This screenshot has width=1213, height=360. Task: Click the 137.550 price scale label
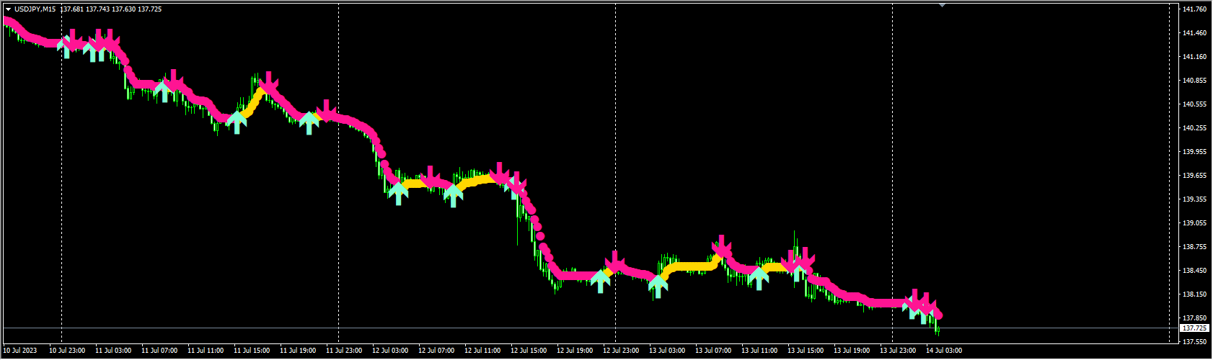tap(1195, 342)
